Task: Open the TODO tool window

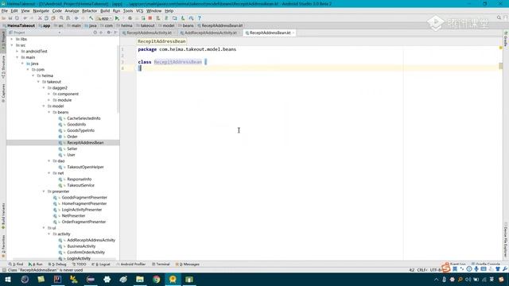Action: pos(80,265)
